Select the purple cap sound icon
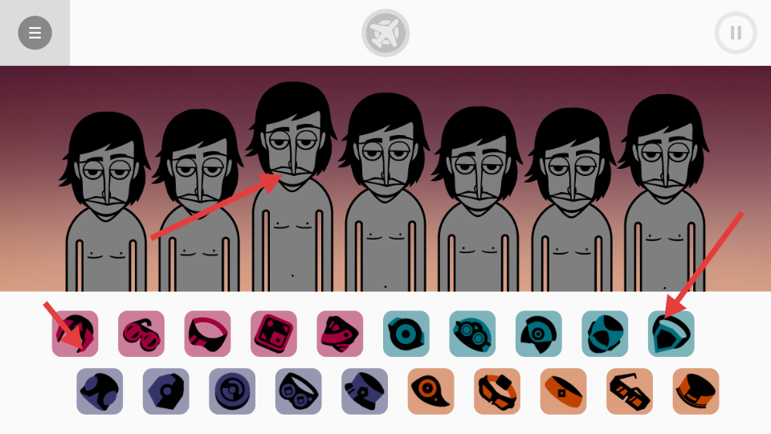This screenshot has width=771, height=434. click(x=365, y=391)
